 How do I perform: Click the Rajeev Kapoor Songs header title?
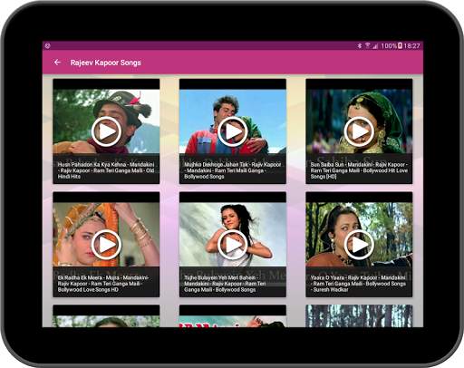pyautogui.click(x=105, y=63)
